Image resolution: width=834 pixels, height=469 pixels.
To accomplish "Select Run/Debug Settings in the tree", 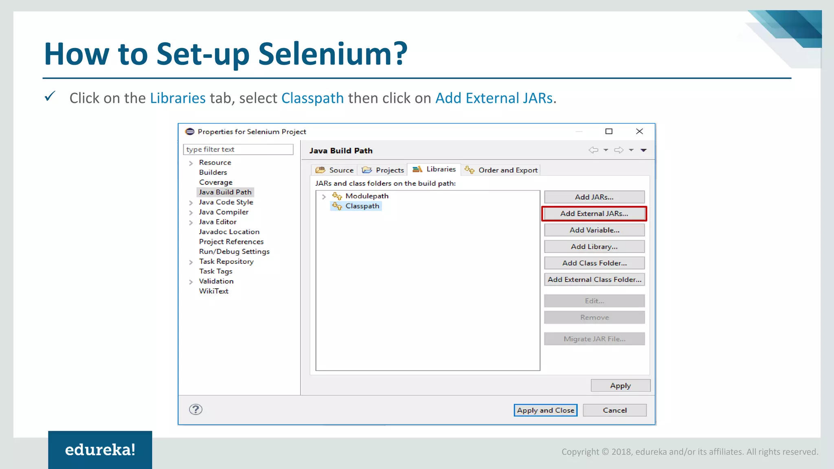I will click(234, 252).
